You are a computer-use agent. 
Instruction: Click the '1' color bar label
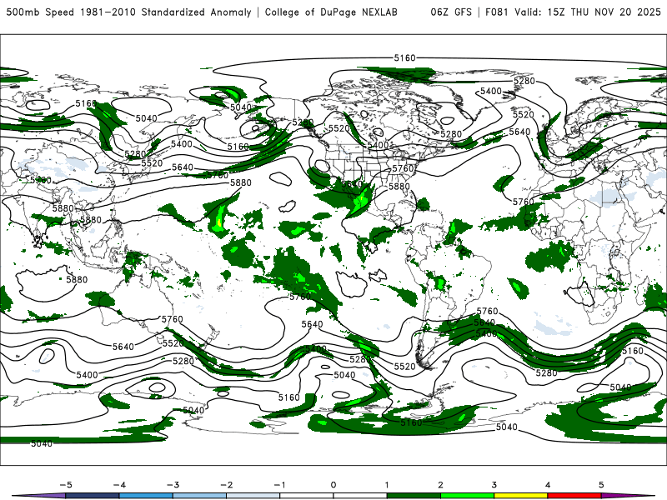click(x=387, y=485)
